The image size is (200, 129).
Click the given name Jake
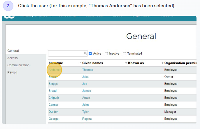85,77
